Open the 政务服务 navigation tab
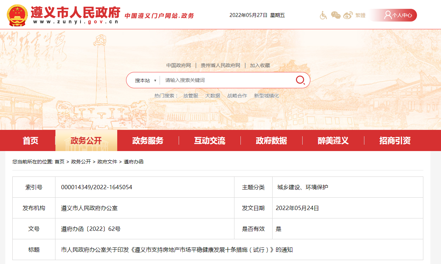The image size is (441, 264). tap(148, 140)
